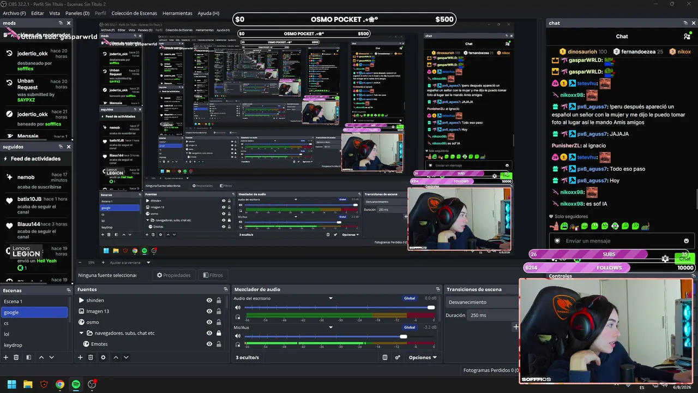Lock the shinden source
This screenshot has height=393, width=698.
coord(219,300)
